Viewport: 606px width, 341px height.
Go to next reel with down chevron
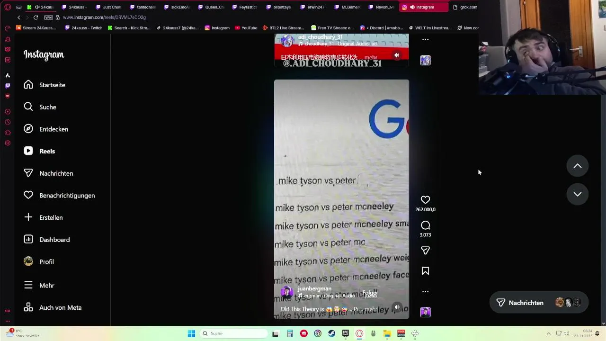pyautogui.click(x=578, y=194)
